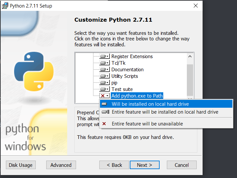The height and width of the screenshot is (178, 237).
Task: Click drive-with-subfeatures icon in menu
Action: pos(105,112)
